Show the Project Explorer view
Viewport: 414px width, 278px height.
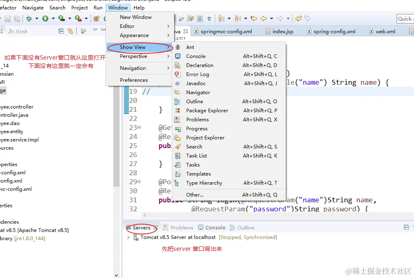click(229, 137)
